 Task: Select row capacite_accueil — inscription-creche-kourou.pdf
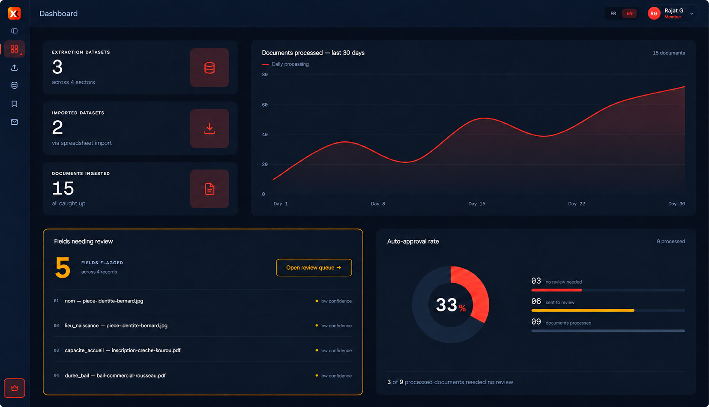point(203,350)
